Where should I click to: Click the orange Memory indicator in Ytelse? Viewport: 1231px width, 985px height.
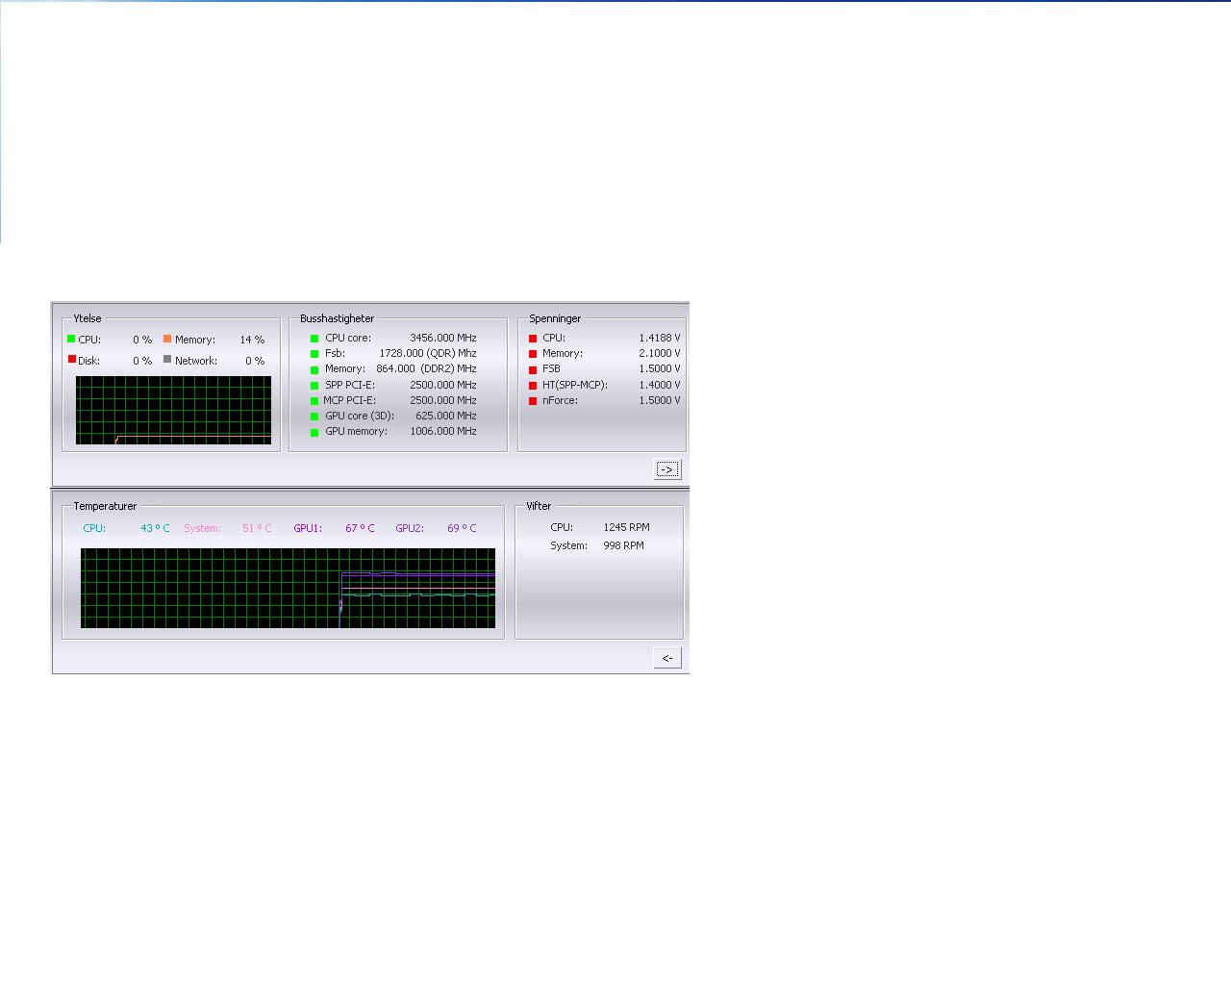[167, 339]
